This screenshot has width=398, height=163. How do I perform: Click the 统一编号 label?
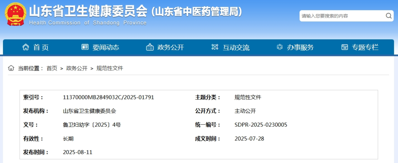tap(207, 125)
